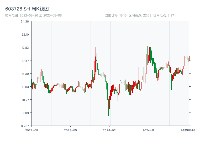Select the 2023-05 date axis label
Image resolution: width=210 pixels, height=157 pixels.
(x=70, y=130)
